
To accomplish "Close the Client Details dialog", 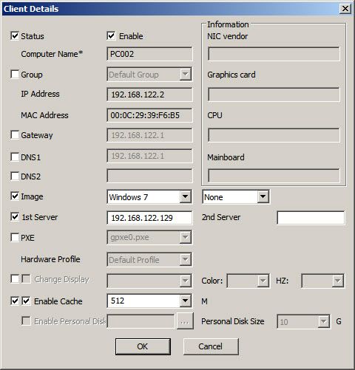I will (345, 9).
